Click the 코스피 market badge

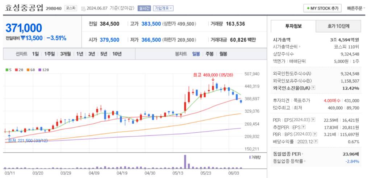click(x=71, y=8)
